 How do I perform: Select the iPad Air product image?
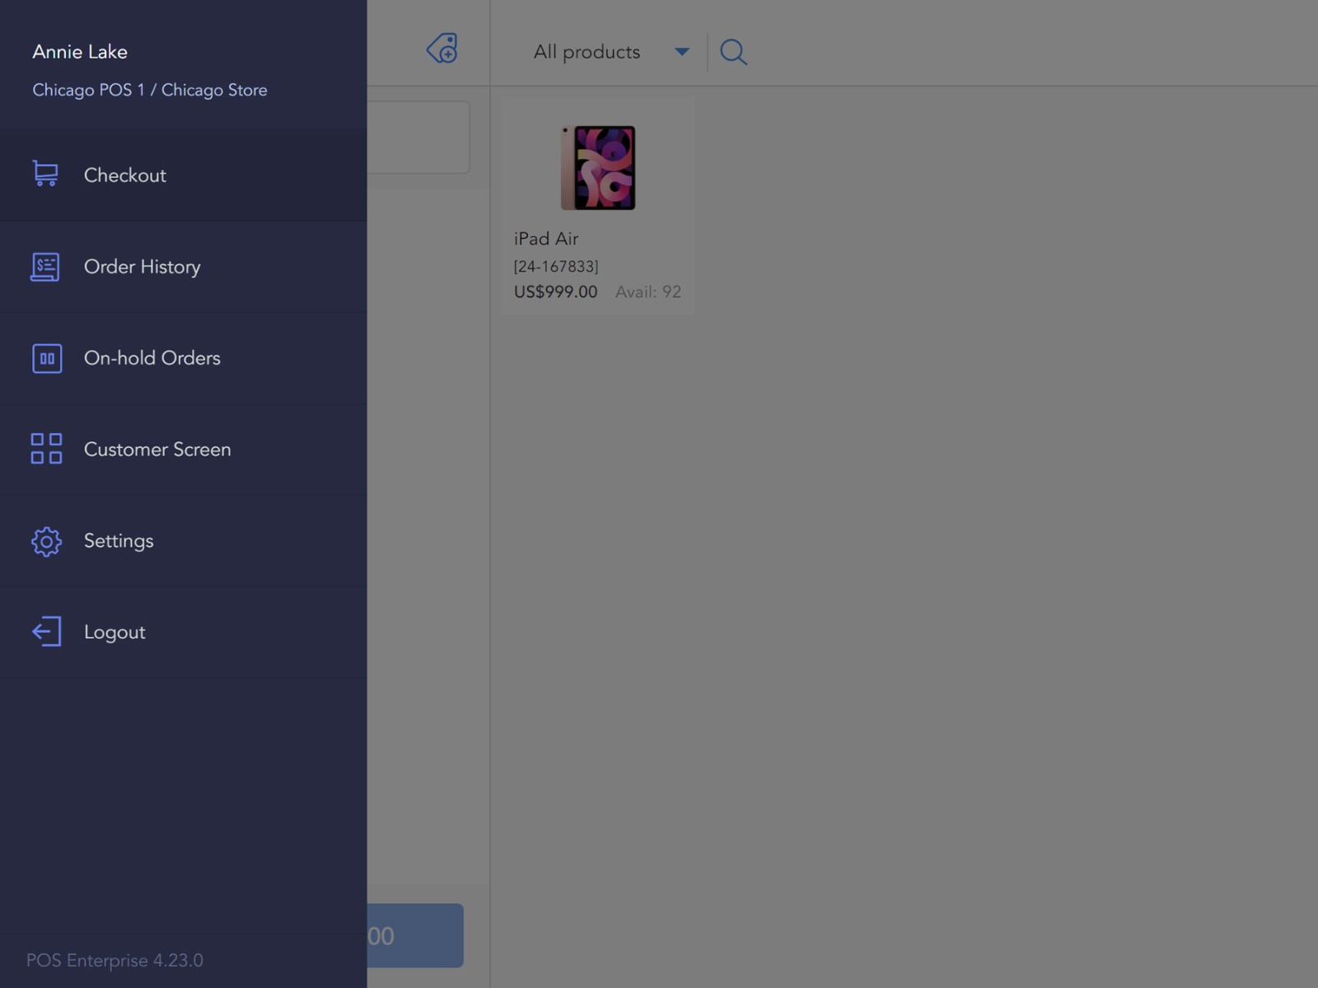(x=598, y=168)
